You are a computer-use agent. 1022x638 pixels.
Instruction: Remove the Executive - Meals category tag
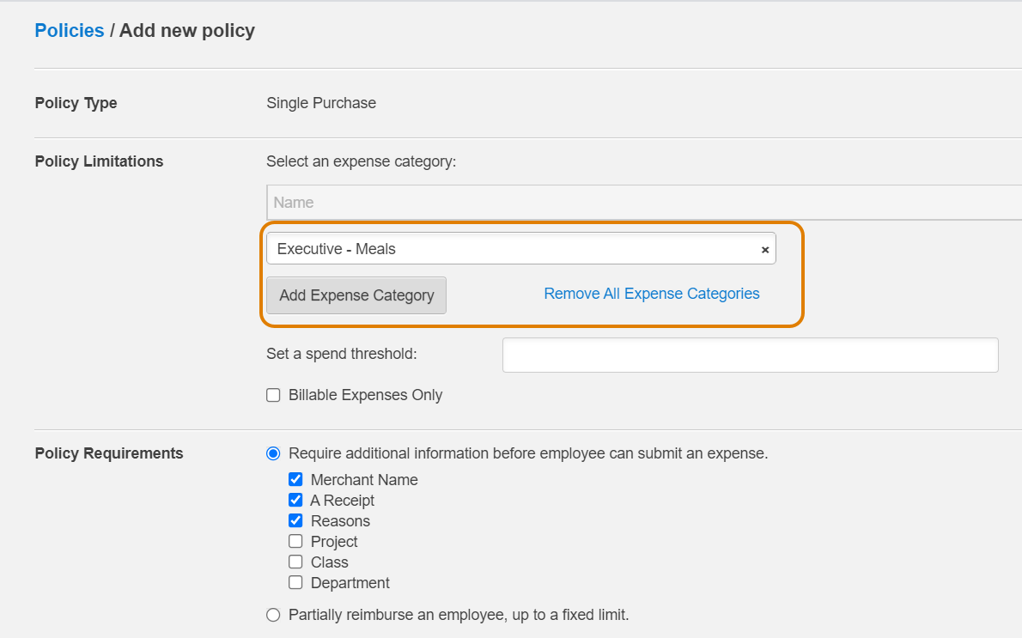(x=764, y=250)
